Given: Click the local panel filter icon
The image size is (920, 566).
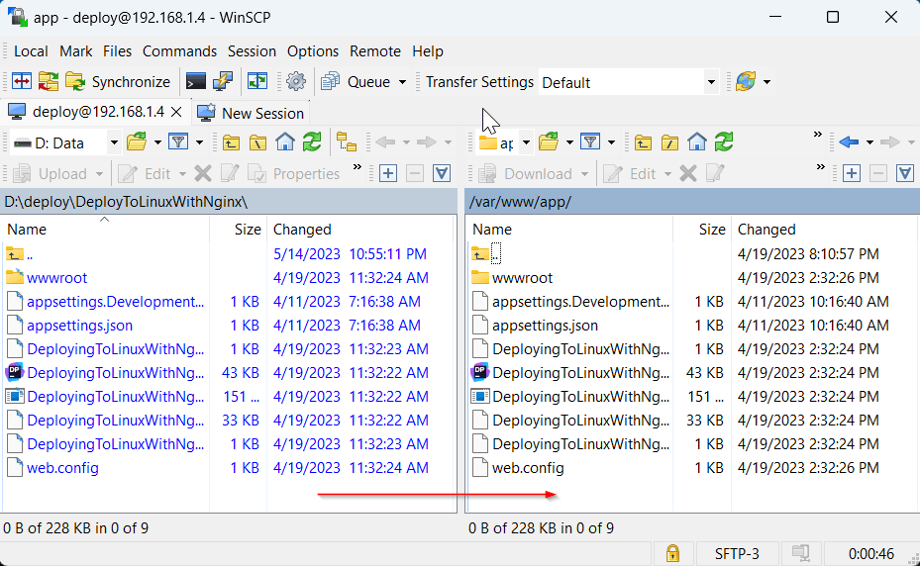Looking at the screenshot, I should (178, 142).
